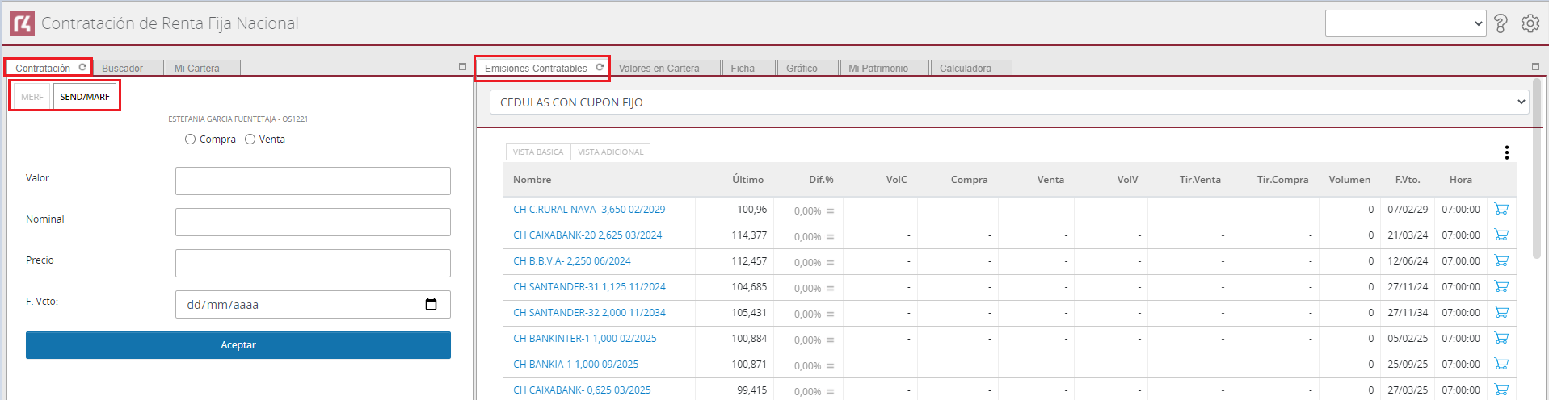Click equals icon in CAIXABANK-20 Dif.% cell
The height and width of the screenshot is (400, 1549).
830,237
